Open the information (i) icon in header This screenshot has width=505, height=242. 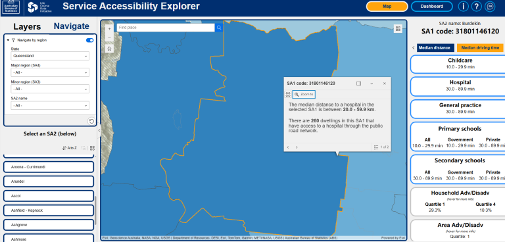click(x=463, y=7)
